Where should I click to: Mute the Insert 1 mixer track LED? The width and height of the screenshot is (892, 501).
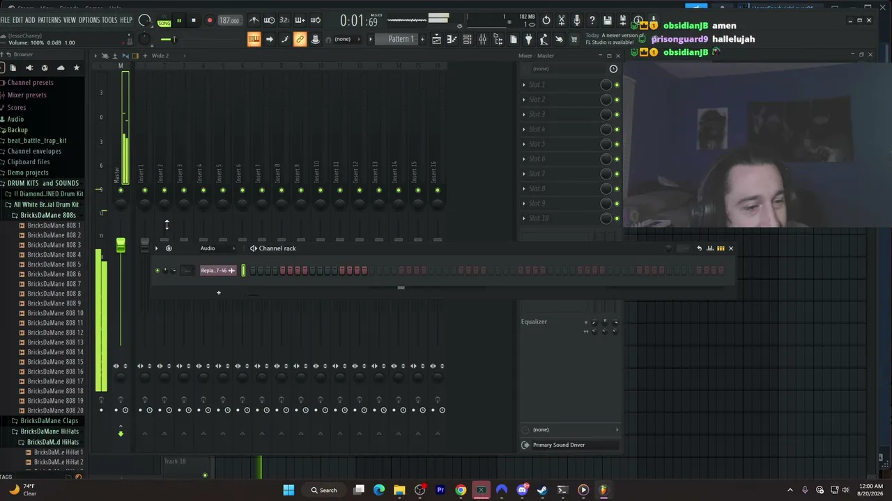click(x=145, y=190)
